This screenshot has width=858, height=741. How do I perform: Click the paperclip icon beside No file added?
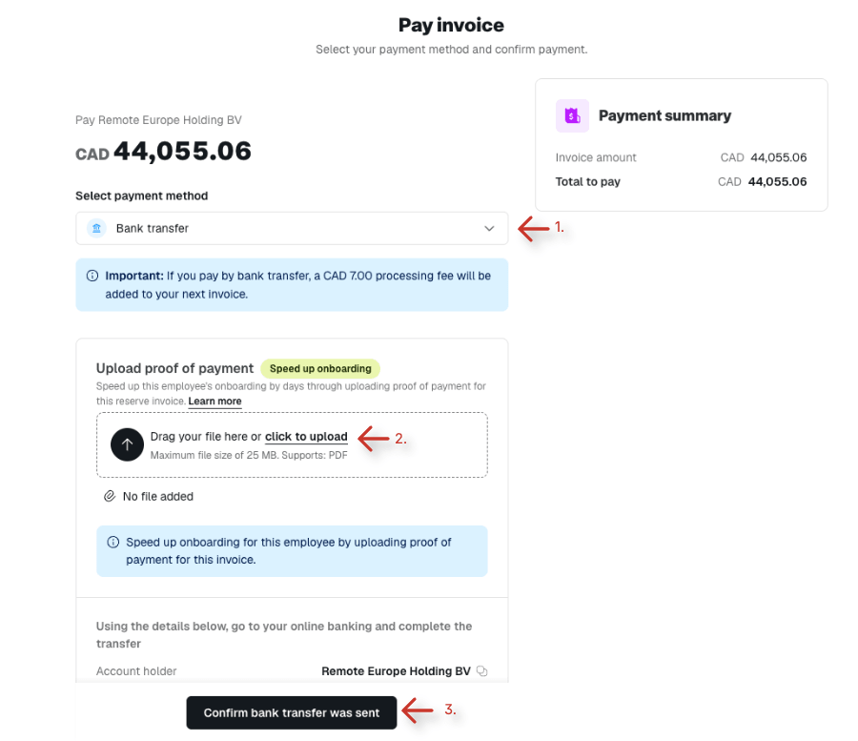coord(110,496)
